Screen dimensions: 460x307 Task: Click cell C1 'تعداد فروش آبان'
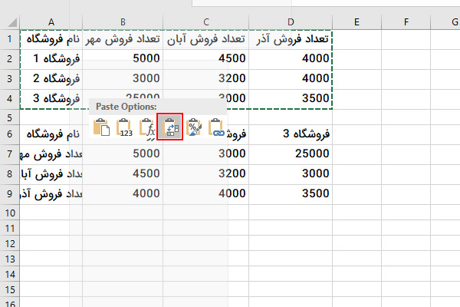pyautogui.click(x=206, y=39)
